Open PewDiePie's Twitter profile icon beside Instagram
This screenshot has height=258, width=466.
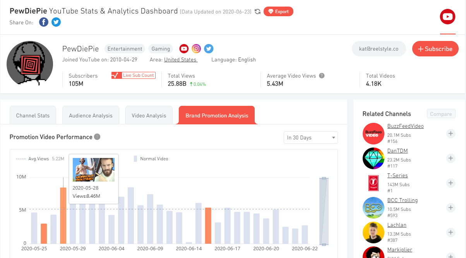pos(209,49)
